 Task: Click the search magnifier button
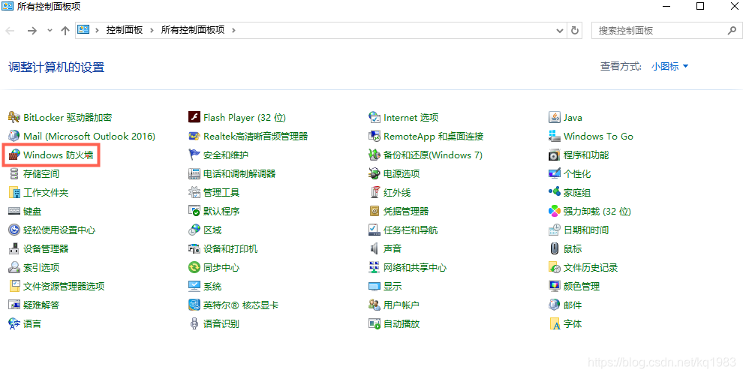pyautogui.click(x=732, y=30)
